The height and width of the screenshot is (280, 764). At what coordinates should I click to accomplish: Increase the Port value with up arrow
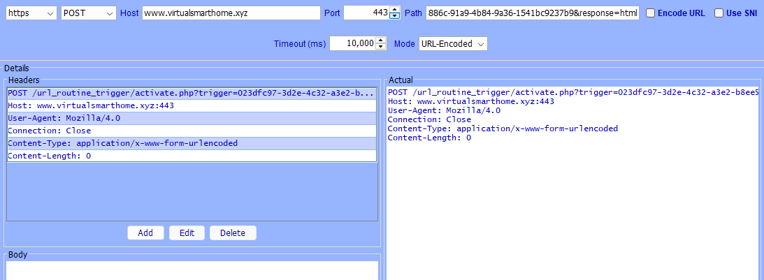[x=395, y=10]
